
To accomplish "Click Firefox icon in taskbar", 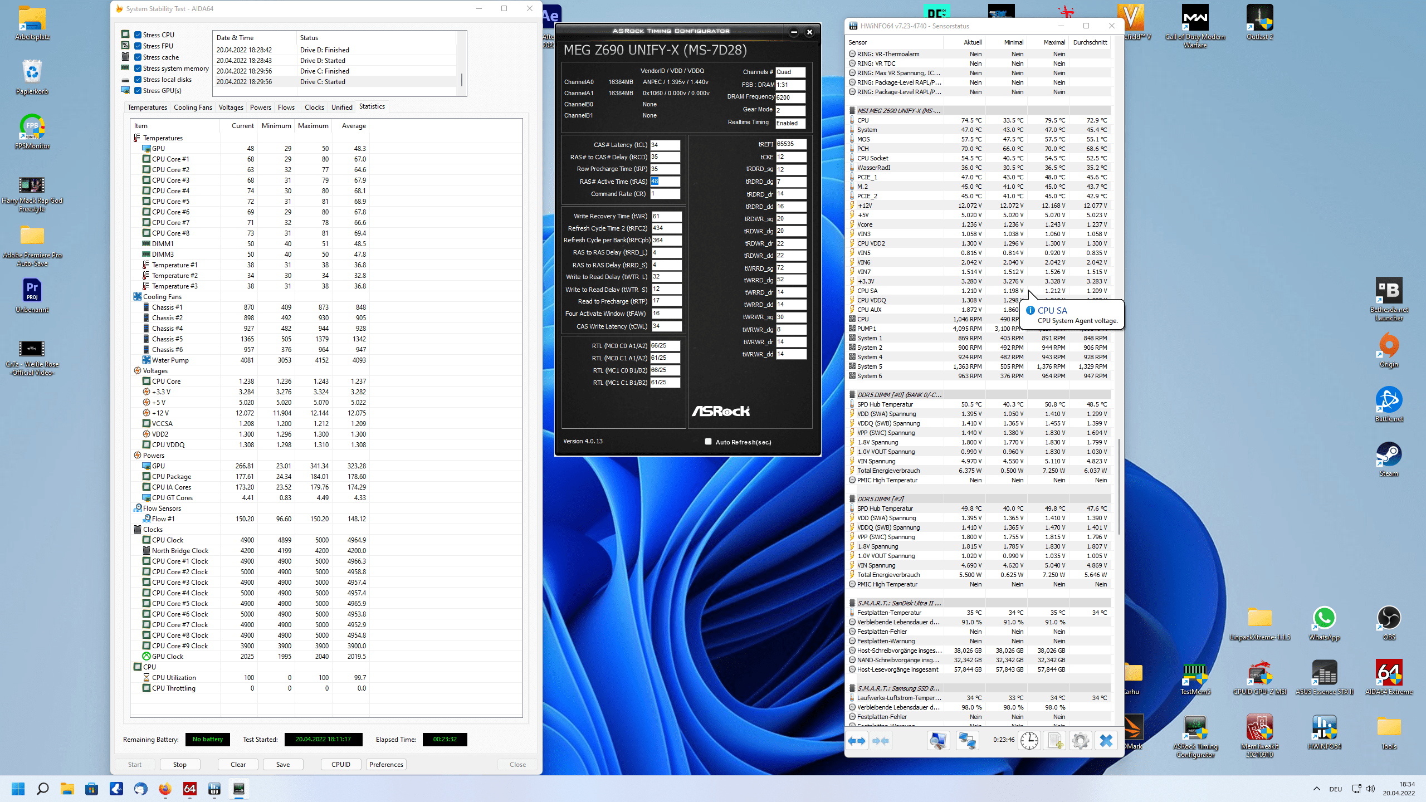I will point(165,789).
